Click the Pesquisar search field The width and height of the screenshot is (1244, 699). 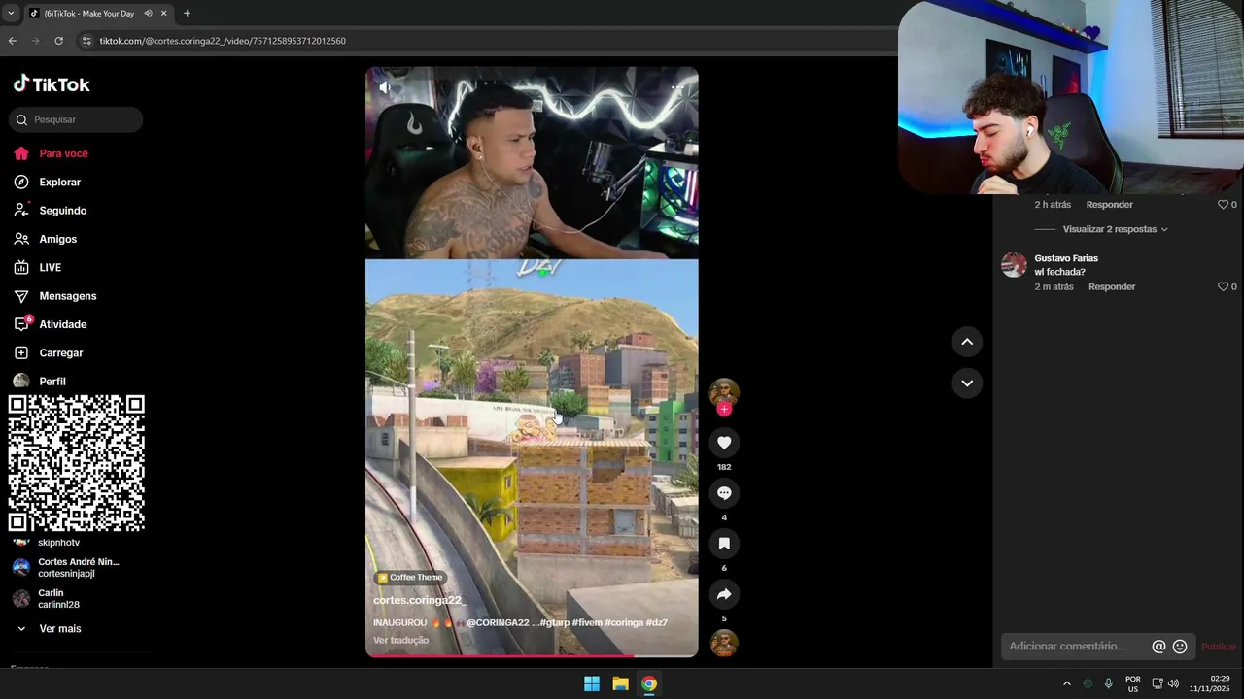[x=76, y=119]
